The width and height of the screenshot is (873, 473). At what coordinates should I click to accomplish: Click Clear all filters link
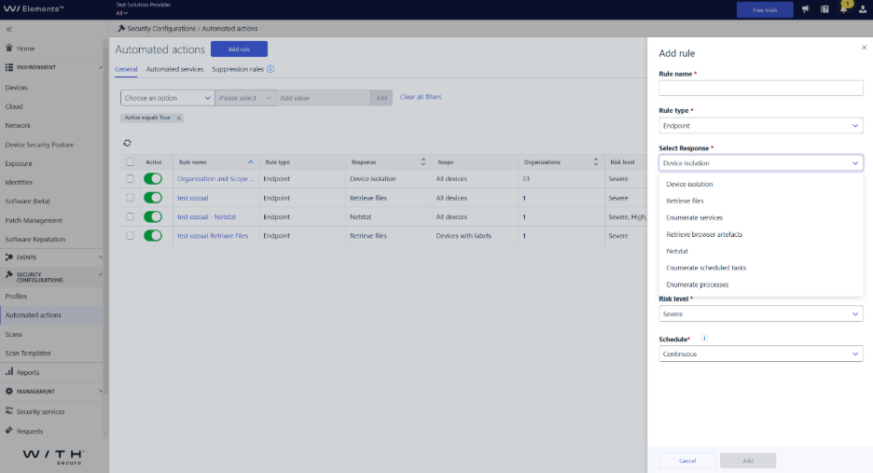[421, 97]
